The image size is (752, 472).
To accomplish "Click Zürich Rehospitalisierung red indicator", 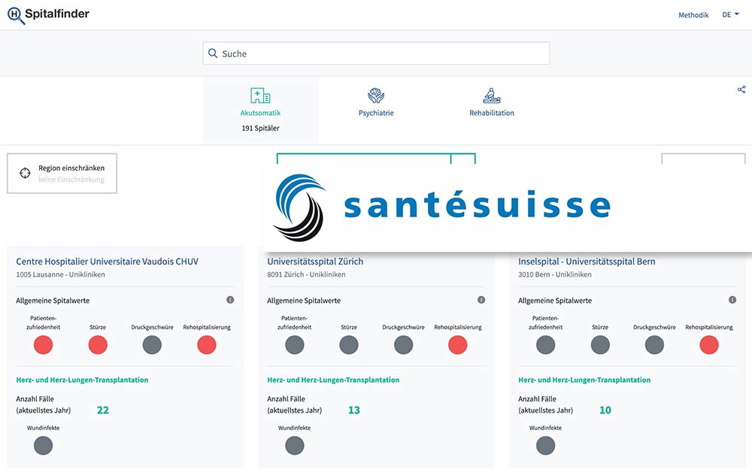I will (x=457, y=345).
